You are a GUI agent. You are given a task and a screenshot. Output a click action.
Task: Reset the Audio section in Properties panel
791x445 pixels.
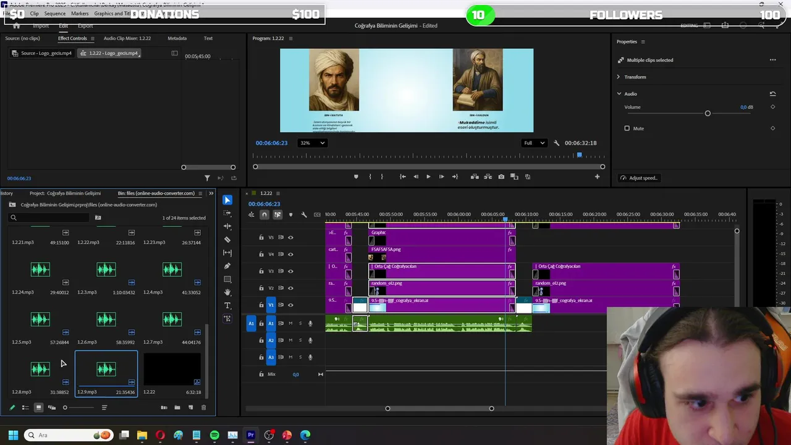tap(772, 94)
